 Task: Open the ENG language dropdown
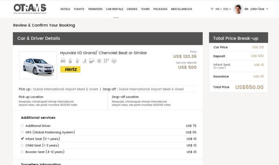(227, 9)
